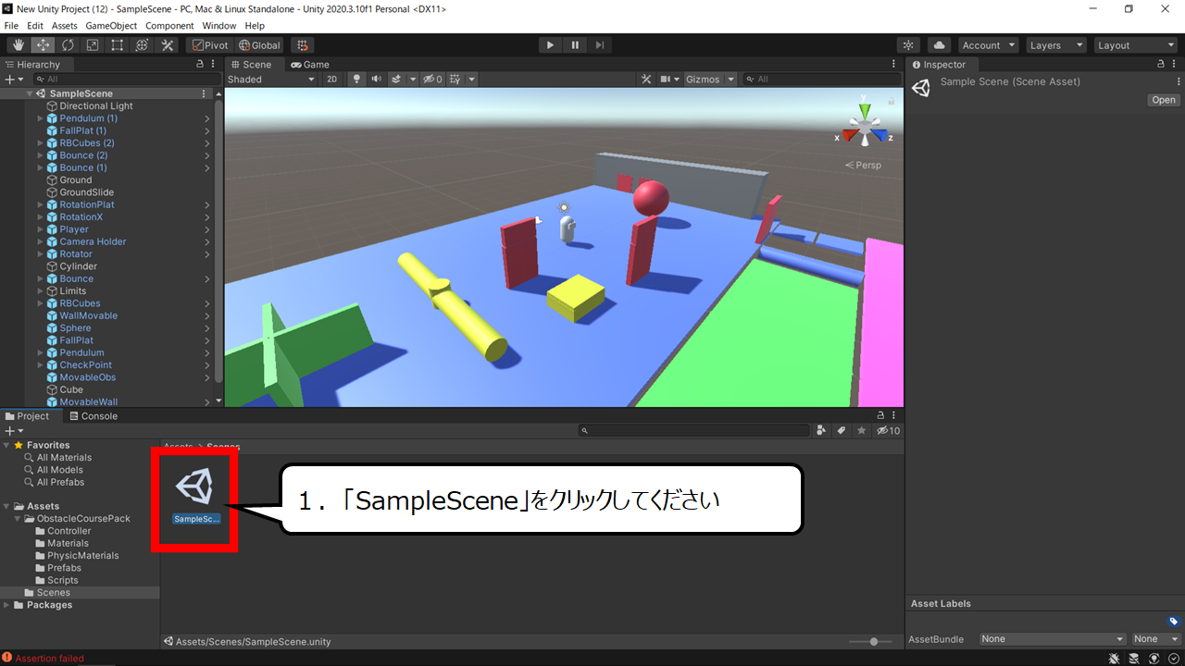
Task: Toggle scene audio speaker icon
Action: [x=376, y=80]
